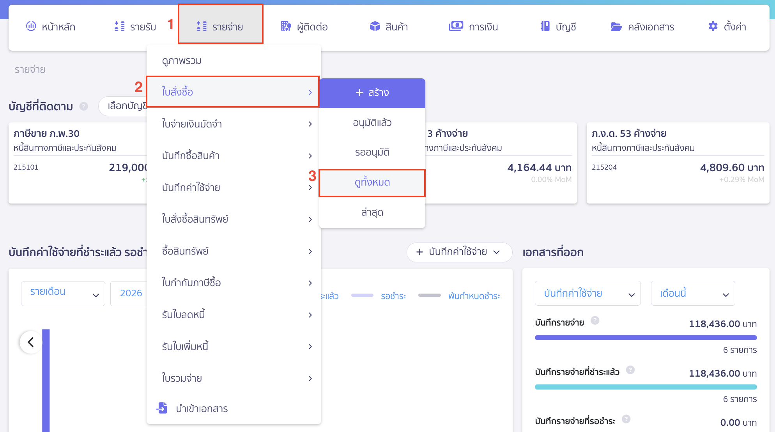Click the help icon next to บัญชีที่ติดตาม

coord(83,106)
